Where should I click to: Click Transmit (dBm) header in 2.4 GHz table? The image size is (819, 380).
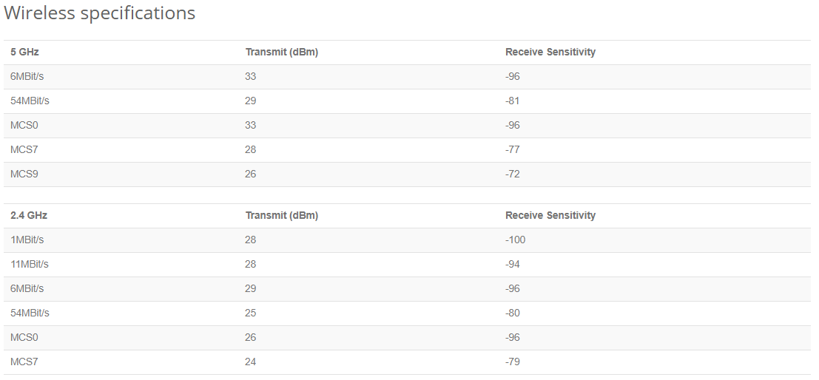[x=282, y=216]
